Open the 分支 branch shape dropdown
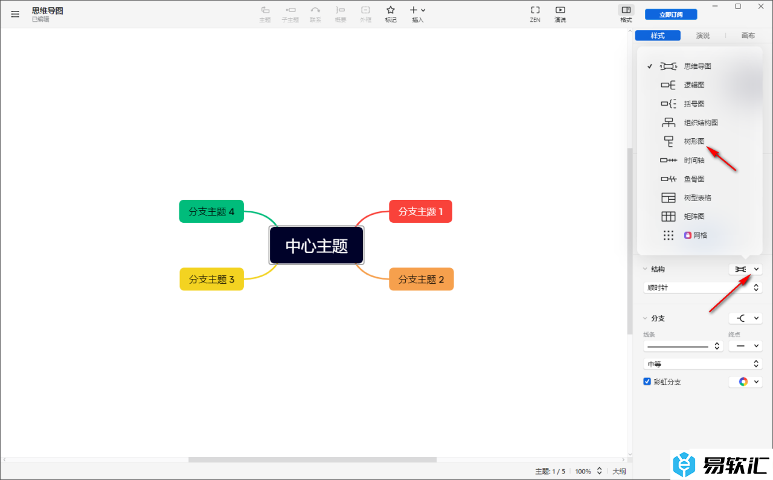This screenshot has width=773, height=480. pyautogui.click(x=745, y=318)
